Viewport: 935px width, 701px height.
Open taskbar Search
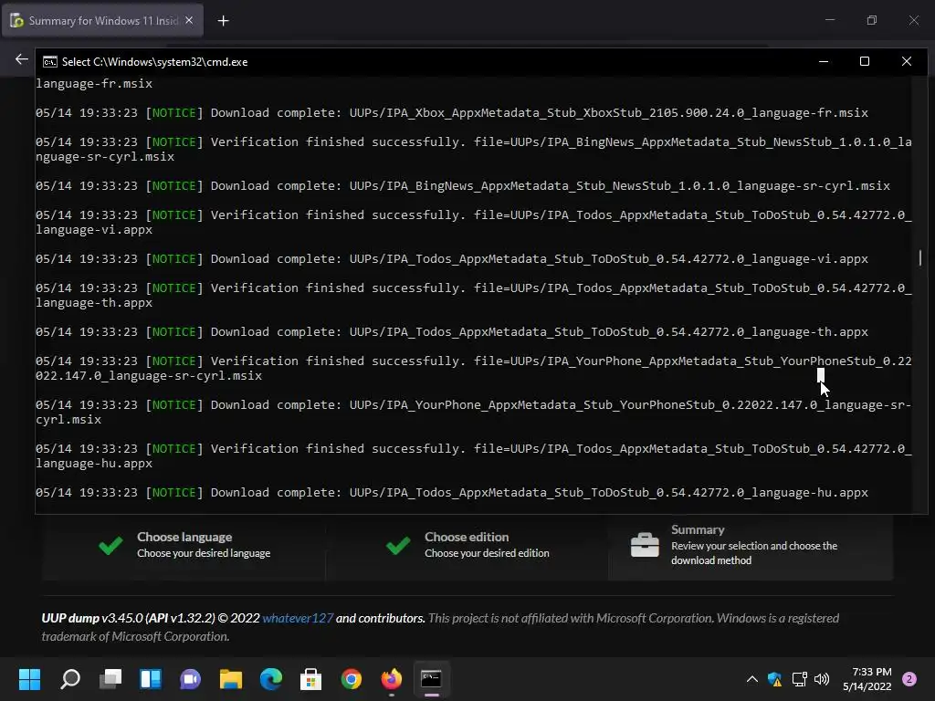tap(70, 679)
